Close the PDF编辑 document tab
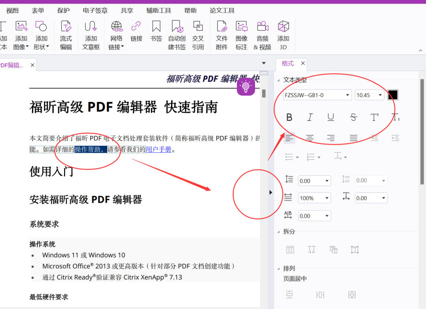Screen dimensions: 426x309 click(x=32, y=65)
